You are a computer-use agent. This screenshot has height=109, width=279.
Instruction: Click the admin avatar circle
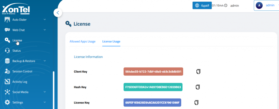point(259,5)
